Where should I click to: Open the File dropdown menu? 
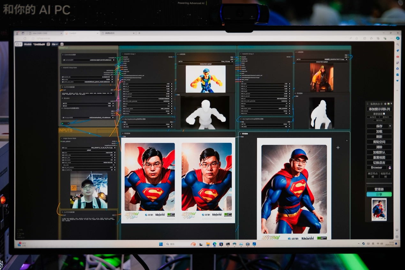(x=55, y=44)
